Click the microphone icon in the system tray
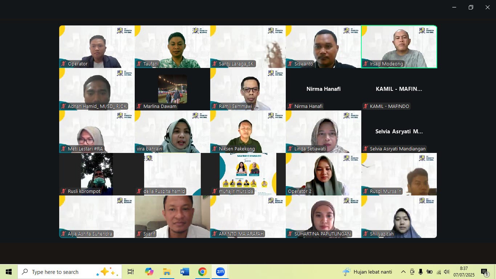496x279 pixels. coord(420,272)
